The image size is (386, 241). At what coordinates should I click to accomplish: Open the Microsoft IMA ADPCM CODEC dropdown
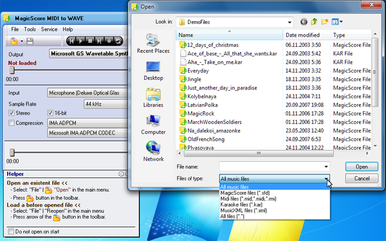(87, 133)
